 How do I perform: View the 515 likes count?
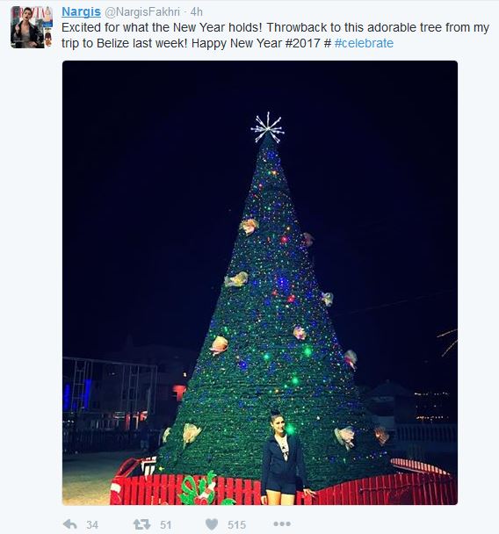tap(236, 525)
